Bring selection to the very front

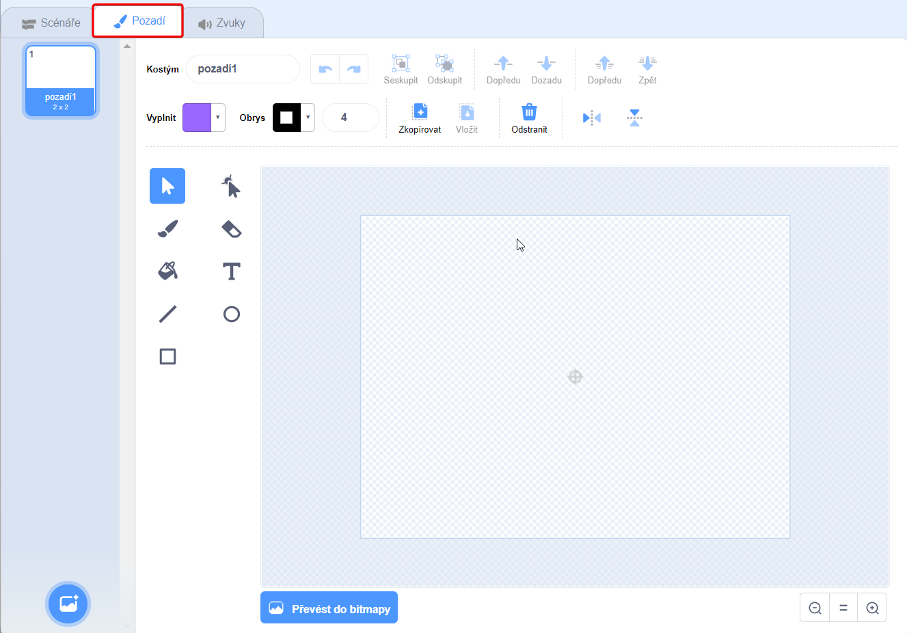click(605, 69)
